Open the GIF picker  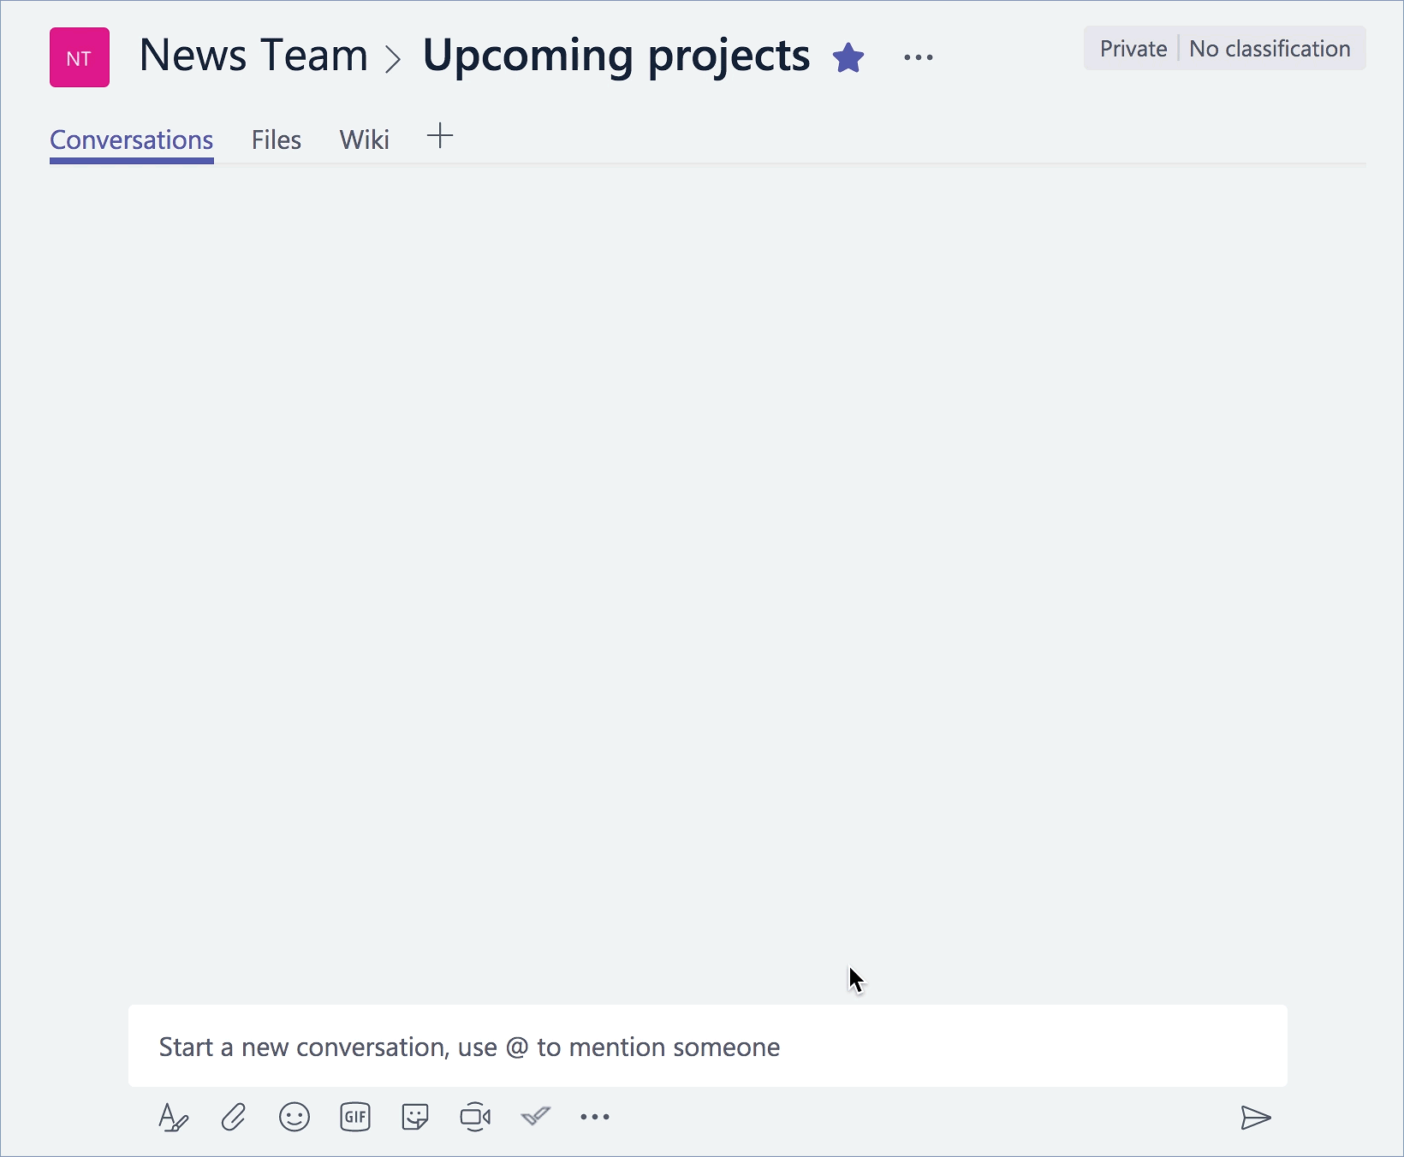coord(355,1117)
